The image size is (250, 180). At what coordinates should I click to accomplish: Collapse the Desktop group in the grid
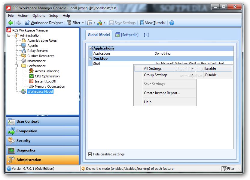click(x=90, y=58)
